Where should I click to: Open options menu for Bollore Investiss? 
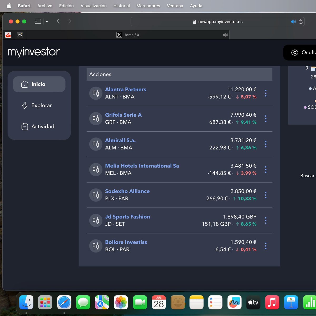[x=266, y=246]
